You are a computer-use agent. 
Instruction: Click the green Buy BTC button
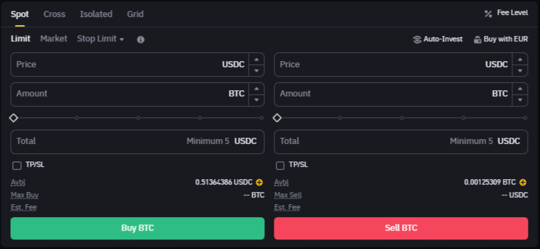pos(138,228)
